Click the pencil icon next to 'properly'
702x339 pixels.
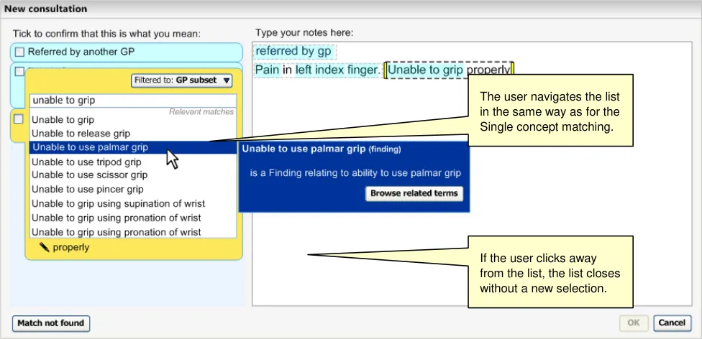coord(45,247)
